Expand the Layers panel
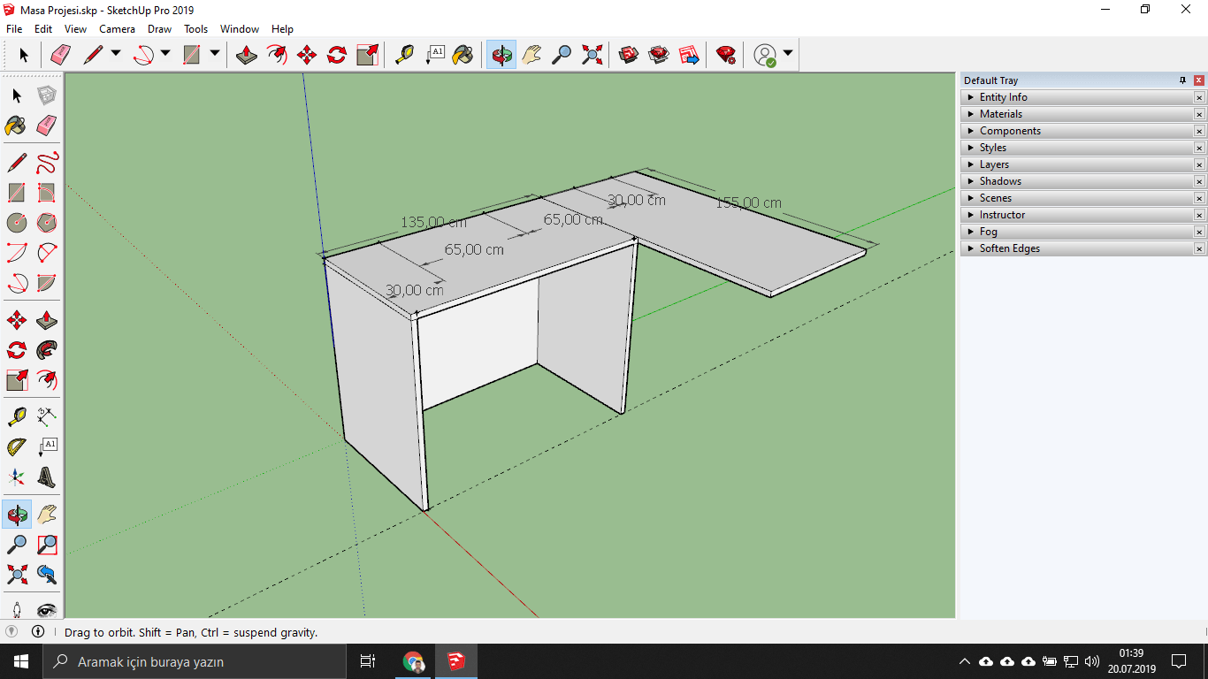This screenshot has height=679, width=1208. pos(994,164)
